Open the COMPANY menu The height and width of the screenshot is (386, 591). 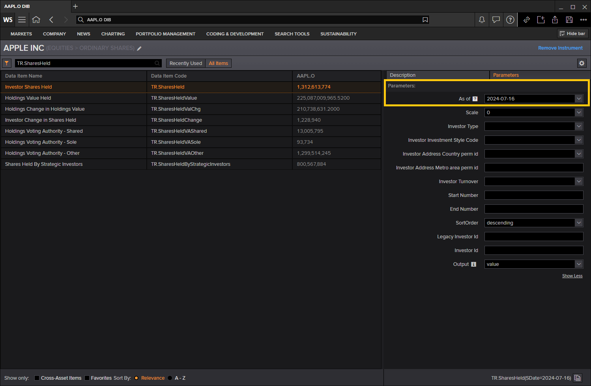click(54, 34)
